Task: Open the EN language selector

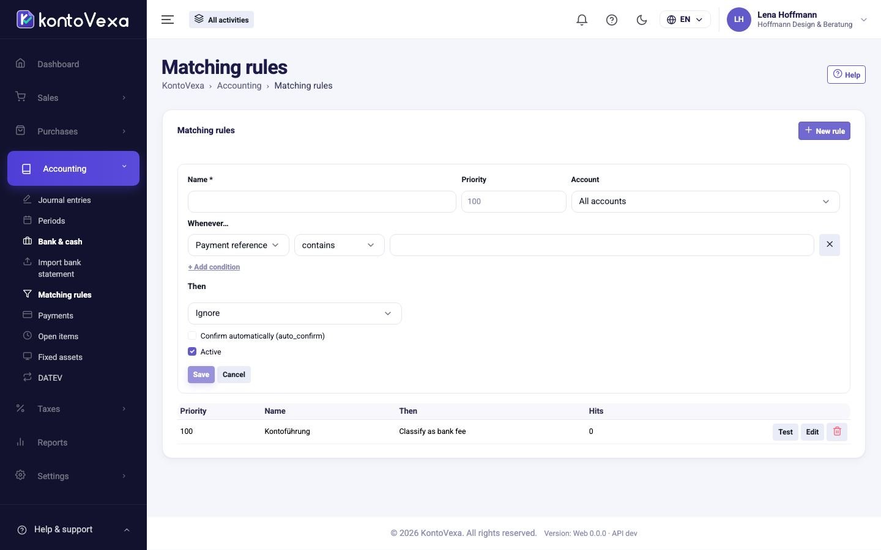Action: [685, 20]
